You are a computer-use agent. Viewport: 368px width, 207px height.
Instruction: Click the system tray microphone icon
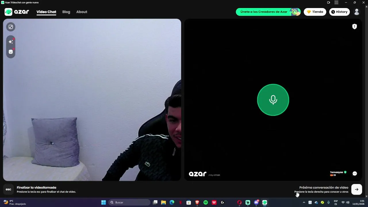coord(328,202)
